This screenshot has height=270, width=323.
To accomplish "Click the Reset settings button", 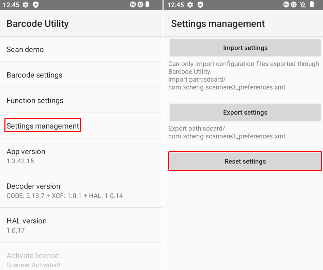I will [x=245, y=161].
